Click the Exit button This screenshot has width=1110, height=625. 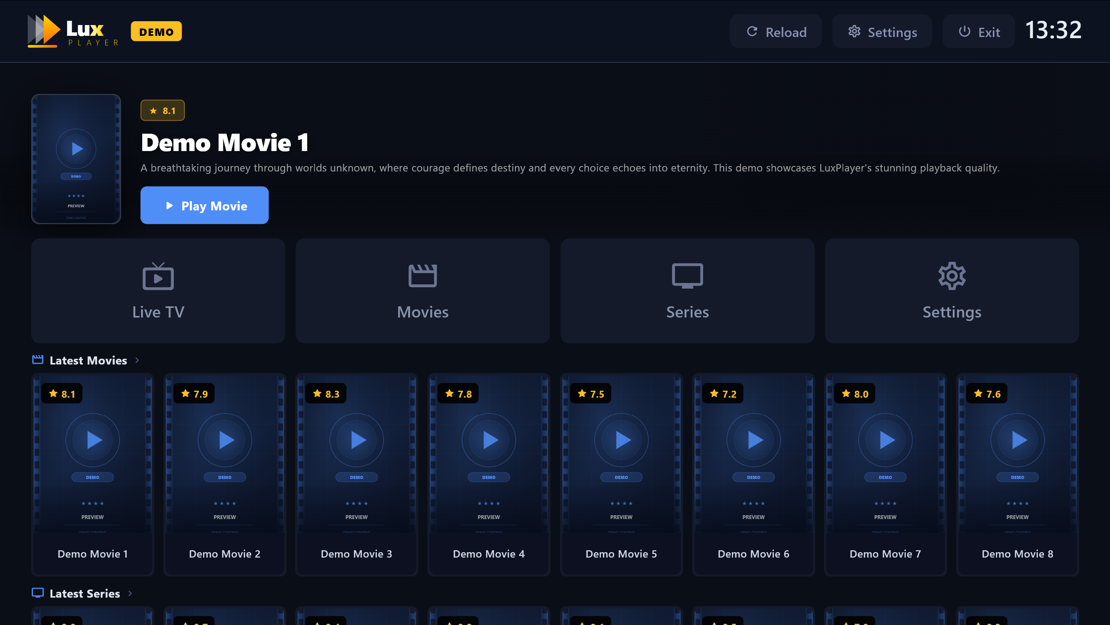coord(979,32)
